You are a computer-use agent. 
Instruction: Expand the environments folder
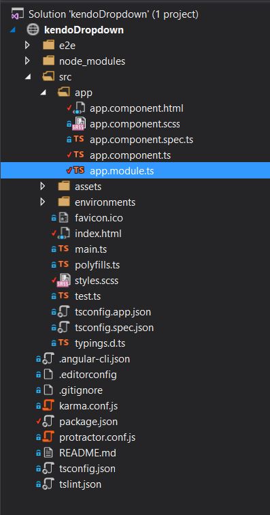click(43, 202)
